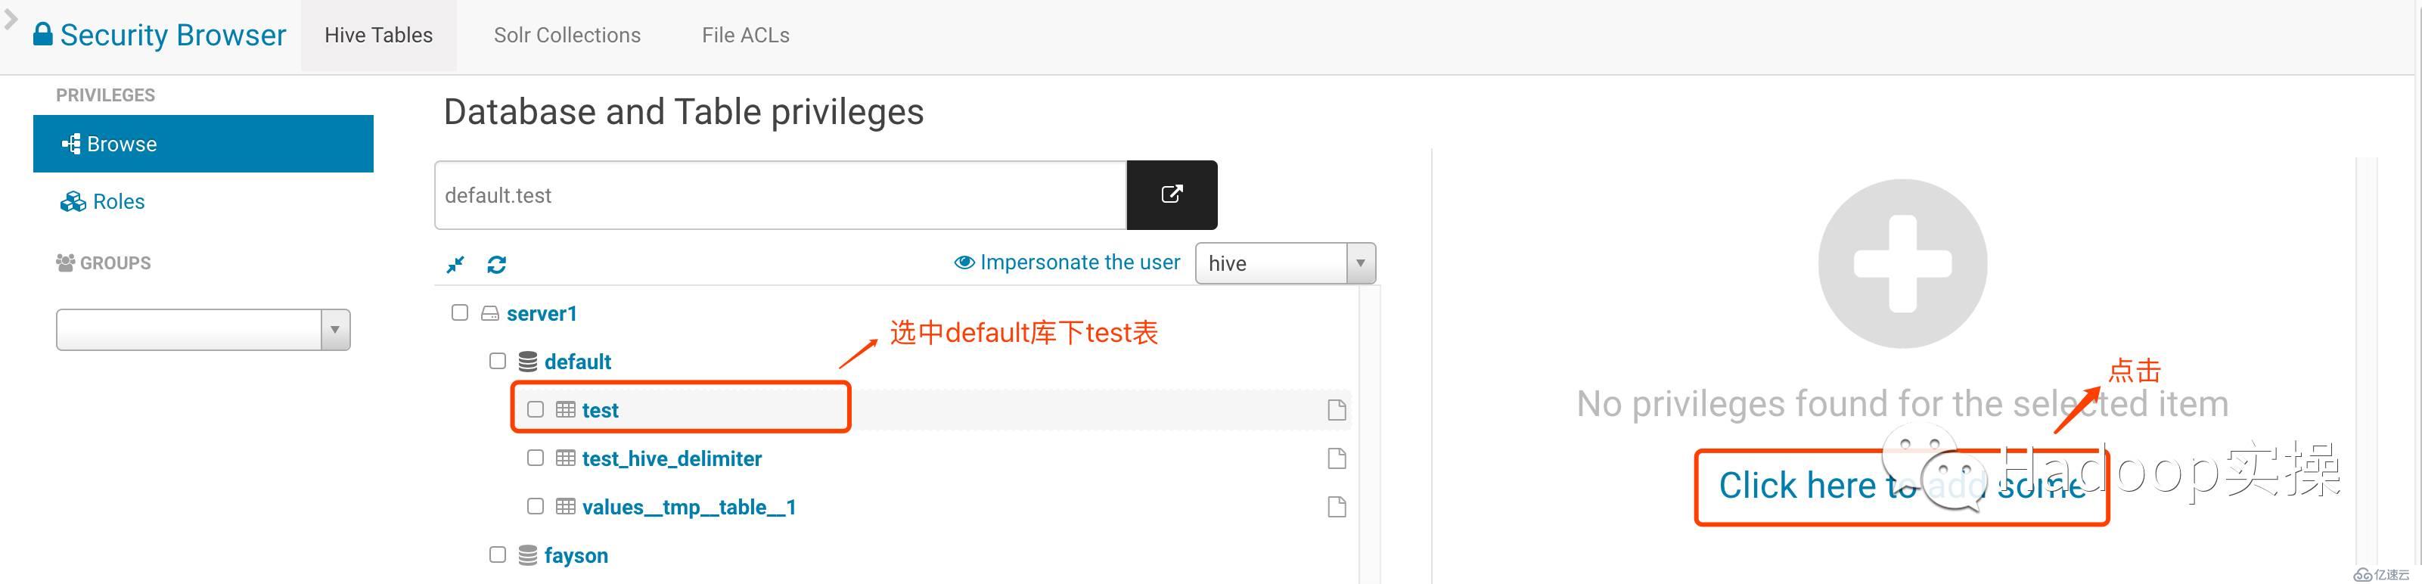Open the File ACLs tab
Viewport: 2422px width, 584px height.
[744, 36]
